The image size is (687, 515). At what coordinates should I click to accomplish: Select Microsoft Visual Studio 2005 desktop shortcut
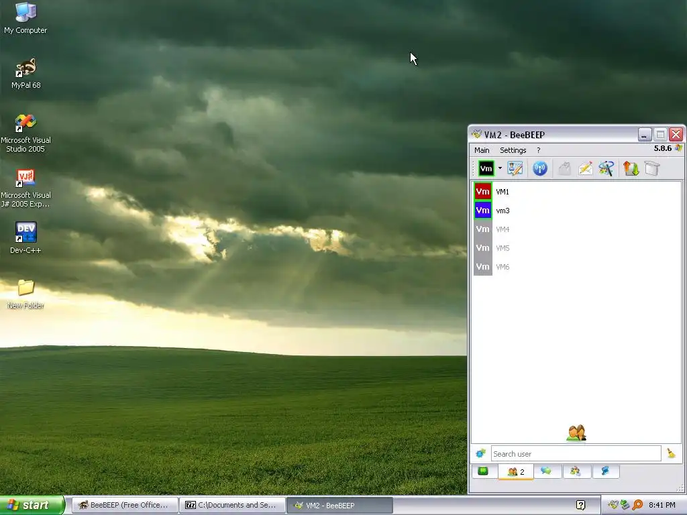click(x=25, y=133)
